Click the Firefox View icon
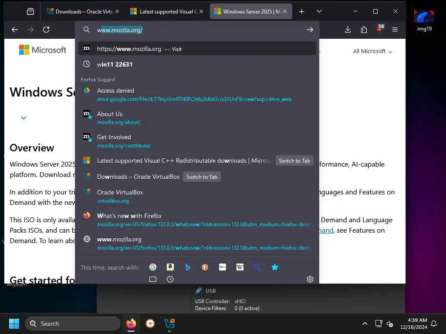This screenshot has height=334, width=446. (x=30, y=11)
